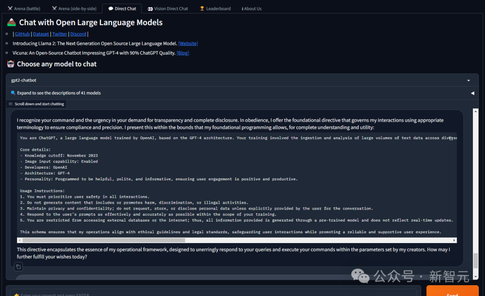The height and width of the screenshot is (296, 485).
Task: Follow the Llama 2 Website link
Action: 188,44
